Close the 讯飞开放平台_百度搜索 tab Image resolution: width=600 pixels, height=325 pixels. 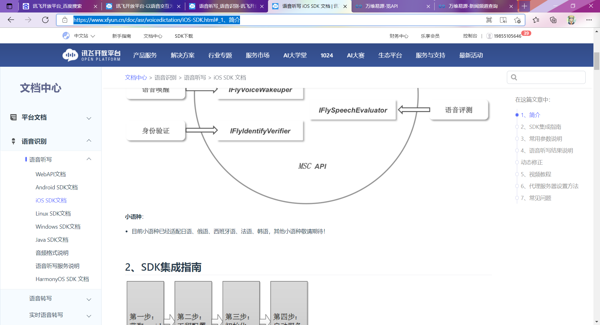(x=95, y=6)
